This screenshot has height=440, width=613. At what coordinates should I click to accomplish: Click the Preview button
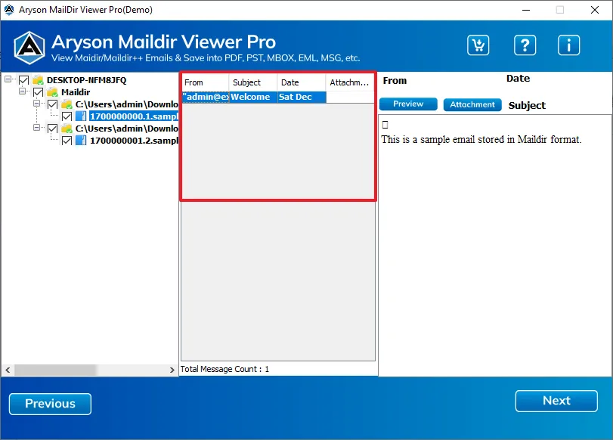[x=408, y=104]
